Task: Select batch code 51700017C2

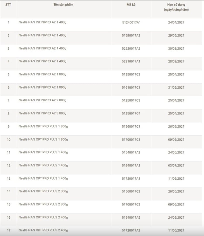Action: [131, 205]
